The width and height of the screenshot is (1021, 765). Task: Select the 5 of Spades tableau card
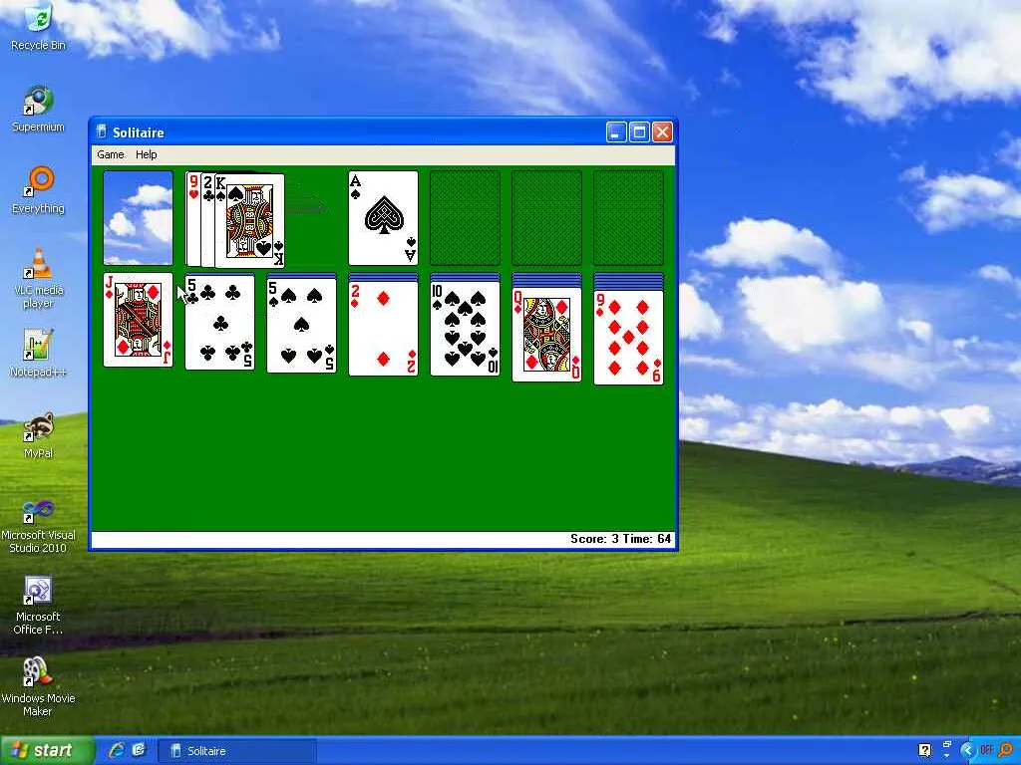coord(301,326)
